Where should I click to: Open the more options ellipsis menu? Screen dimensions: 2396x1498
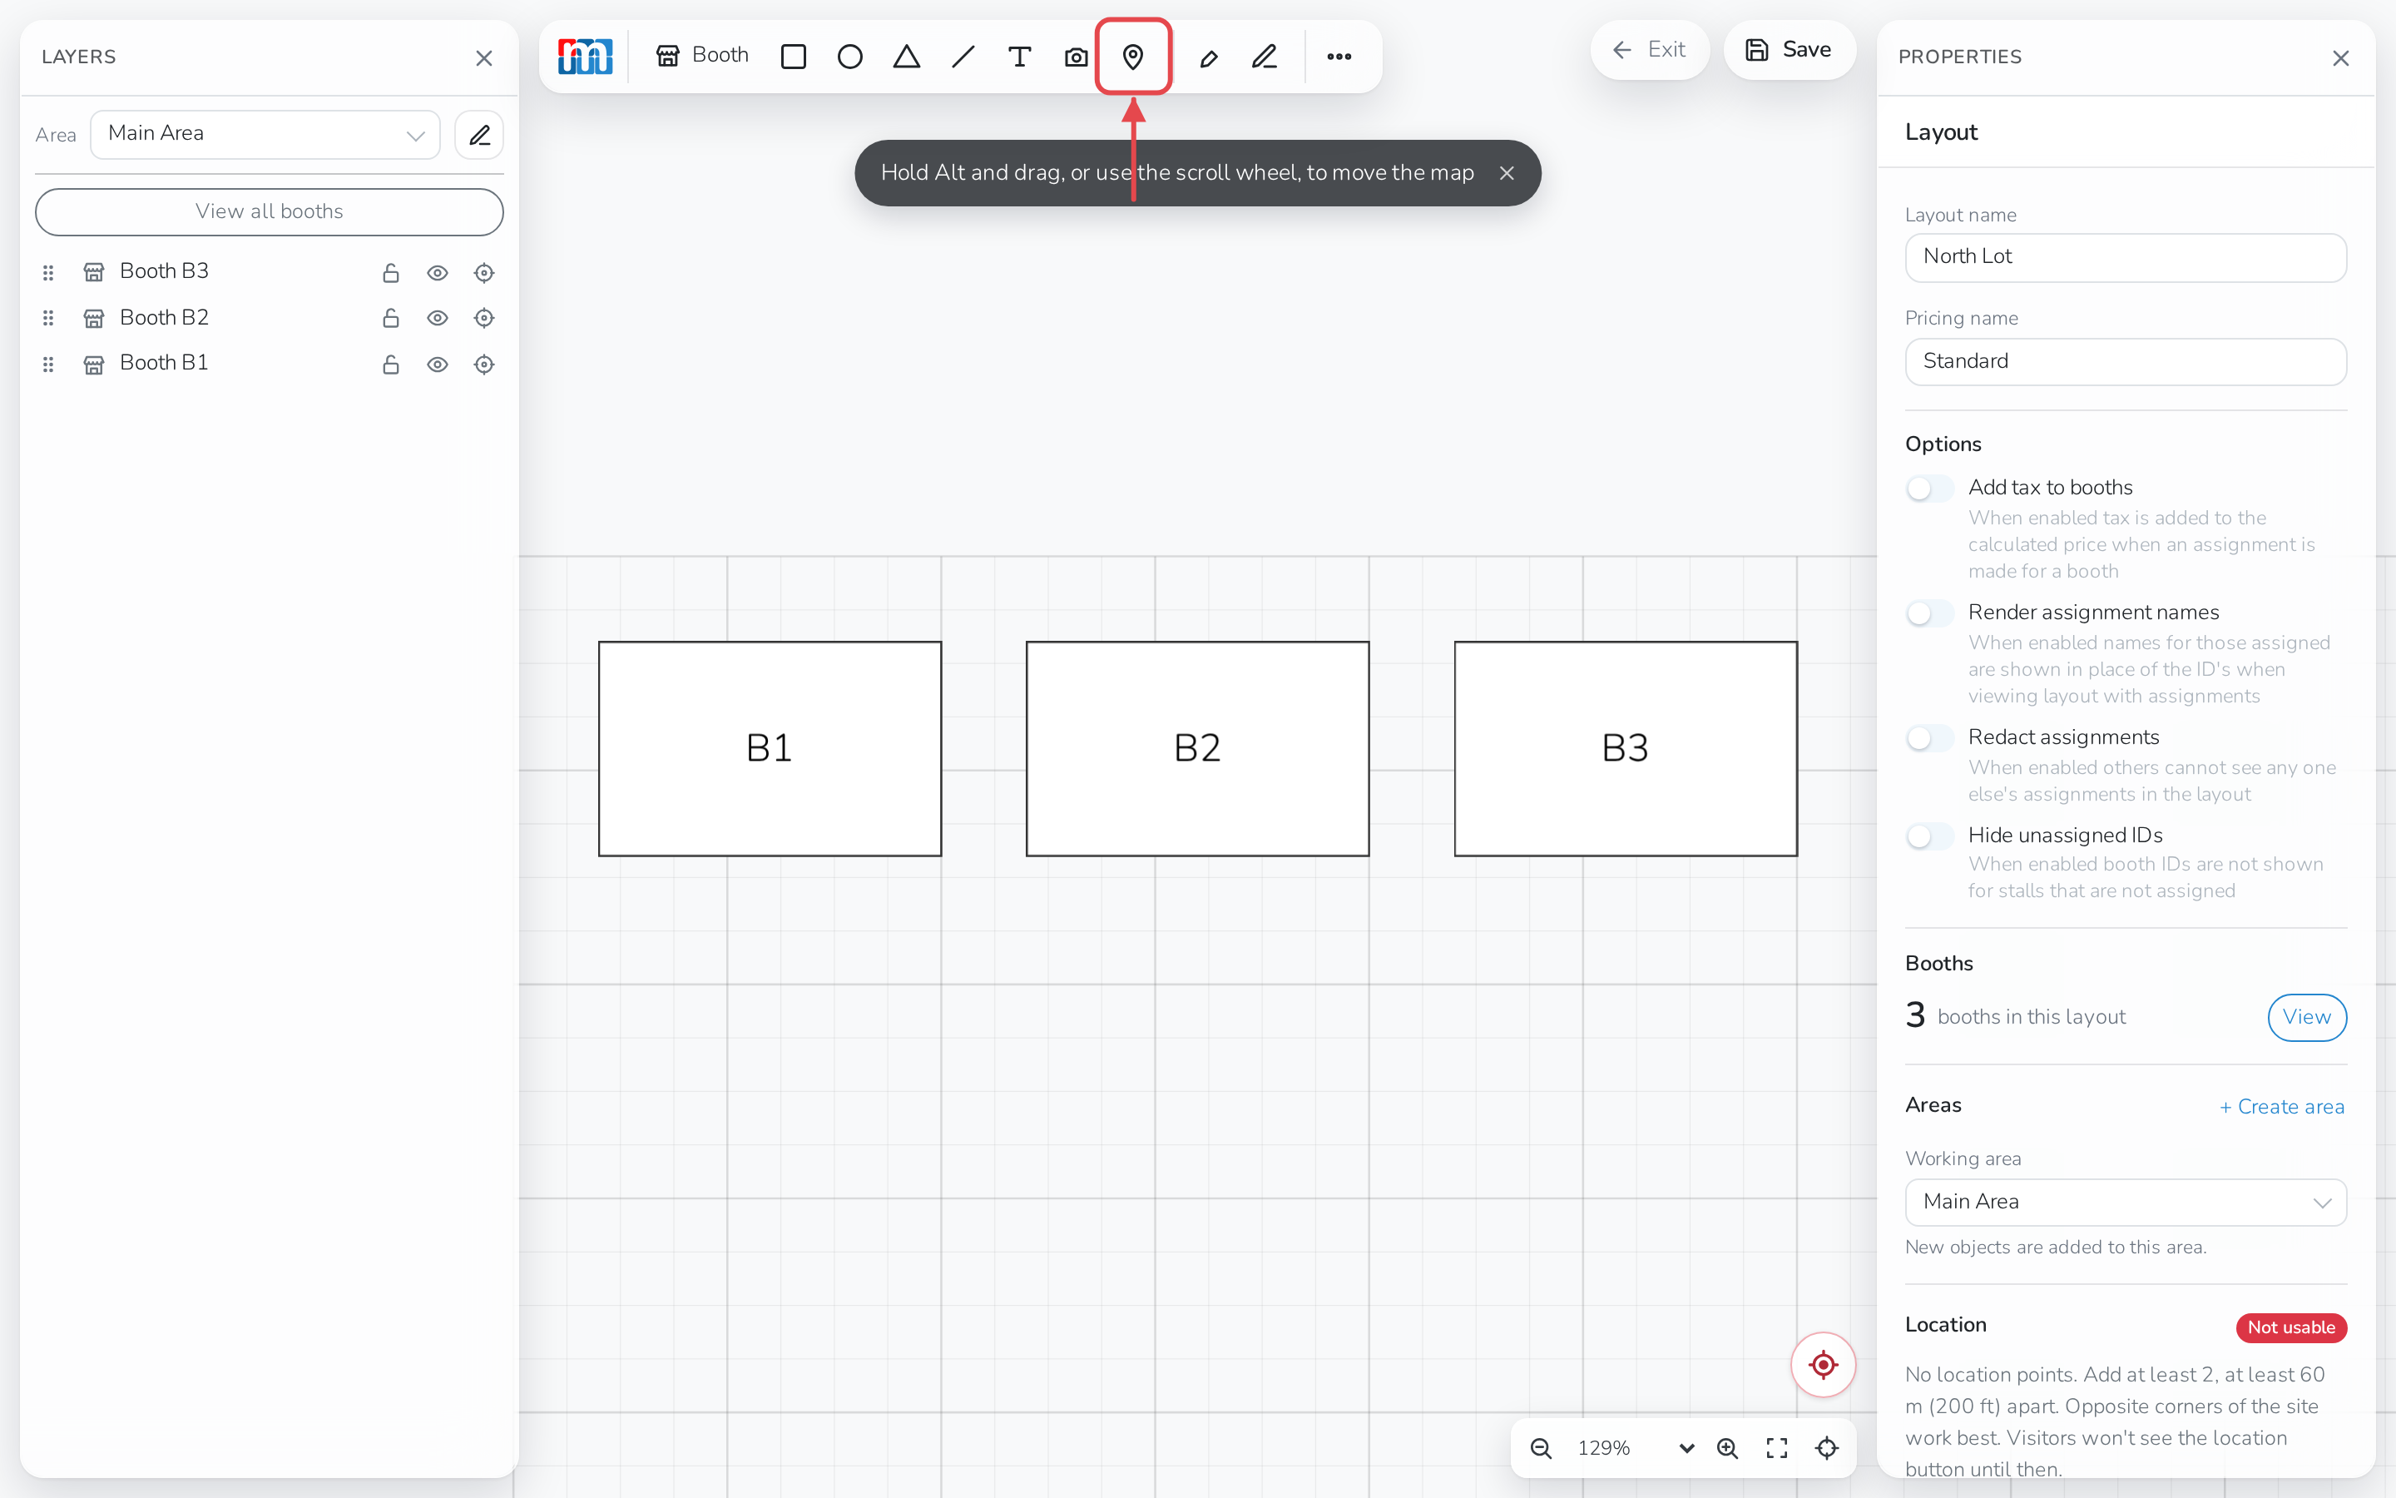[1339, 57]
